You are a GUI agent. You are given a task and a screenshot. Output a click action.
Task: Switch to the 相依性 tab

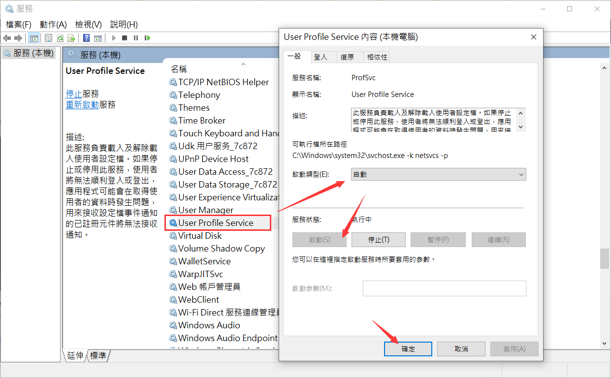point(377,57)
